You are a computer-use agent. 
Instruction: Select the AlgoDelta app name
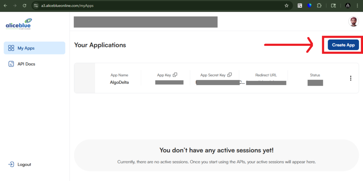click(x=119, y=82)
